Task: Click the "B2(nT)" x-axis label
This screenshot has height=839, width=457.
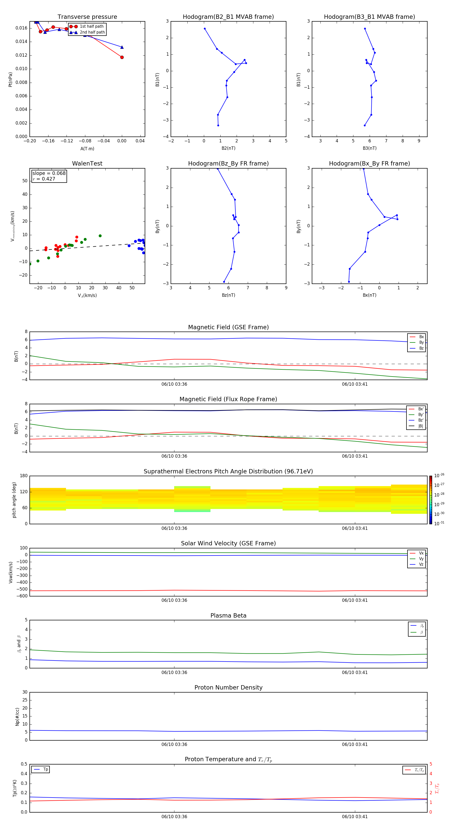Action: click(228, 148)
